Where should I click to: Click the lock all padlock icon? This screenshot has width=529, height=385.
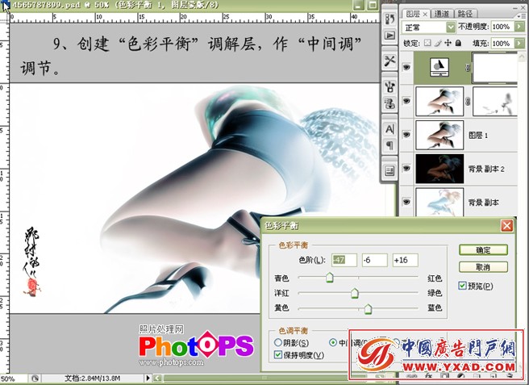coord(458,44)
